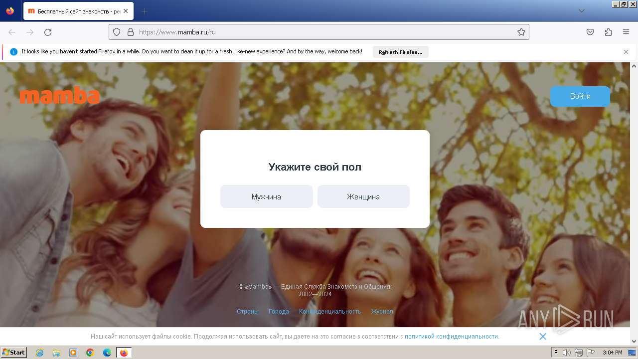Click the Firefox taskbar button
638x359 pixels.
(x=124, y=353)
